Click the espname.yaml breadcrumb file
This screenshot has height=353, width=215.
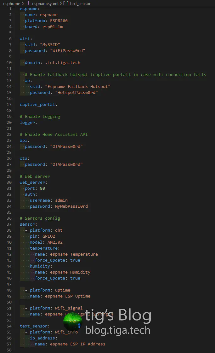coord(45,3)
